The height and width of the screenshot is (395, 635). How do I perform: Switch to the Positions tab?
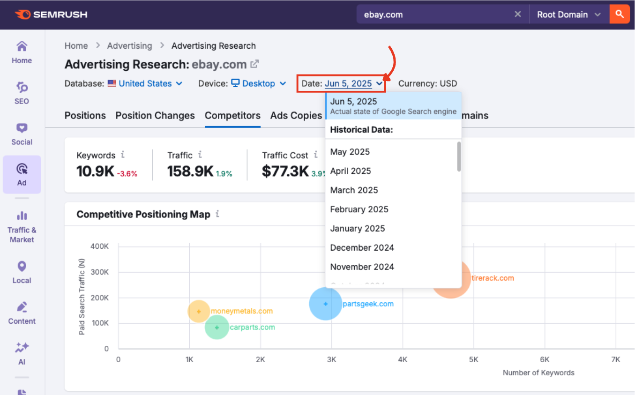pos(85,115)
